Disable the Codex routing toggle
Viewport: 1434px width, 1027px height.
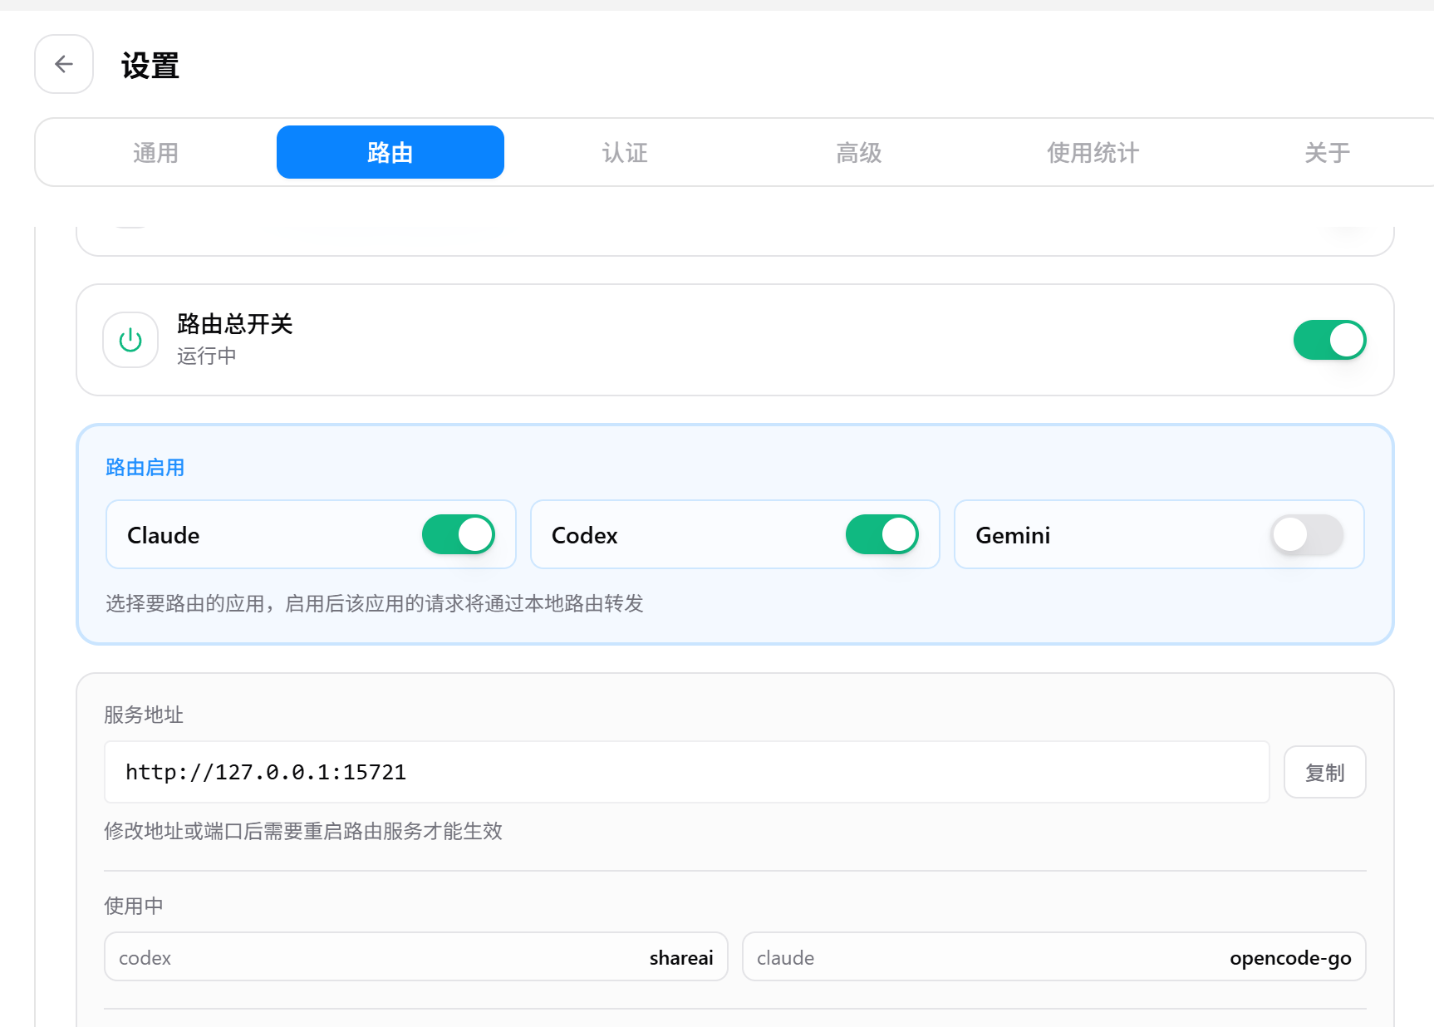(x=882, y=534)
